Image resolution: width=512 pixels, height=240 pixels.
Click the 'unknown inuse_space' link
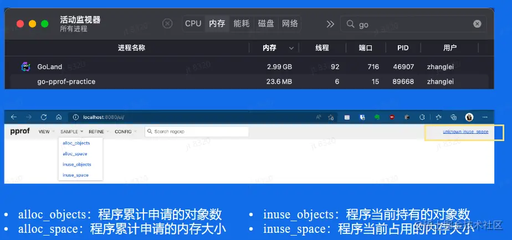pyautogui.click(x=465, y=132)
